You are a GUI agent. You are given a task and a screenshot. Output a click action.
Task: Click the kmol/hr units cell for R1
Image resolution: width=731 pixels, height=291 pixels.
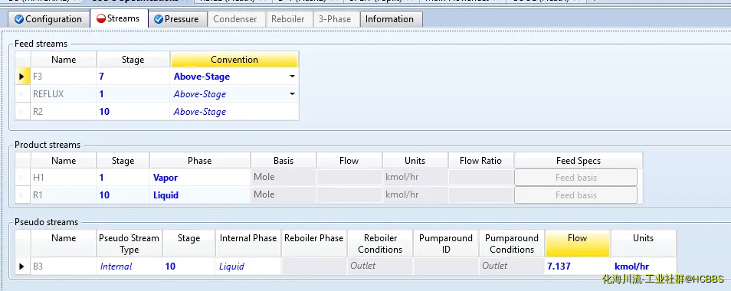pyautogui.click(x=415, y=195)
